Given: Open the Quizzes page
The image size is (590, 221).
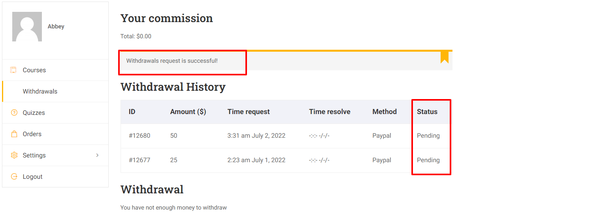Looking at the screenshot, I should tap(34, 112).
